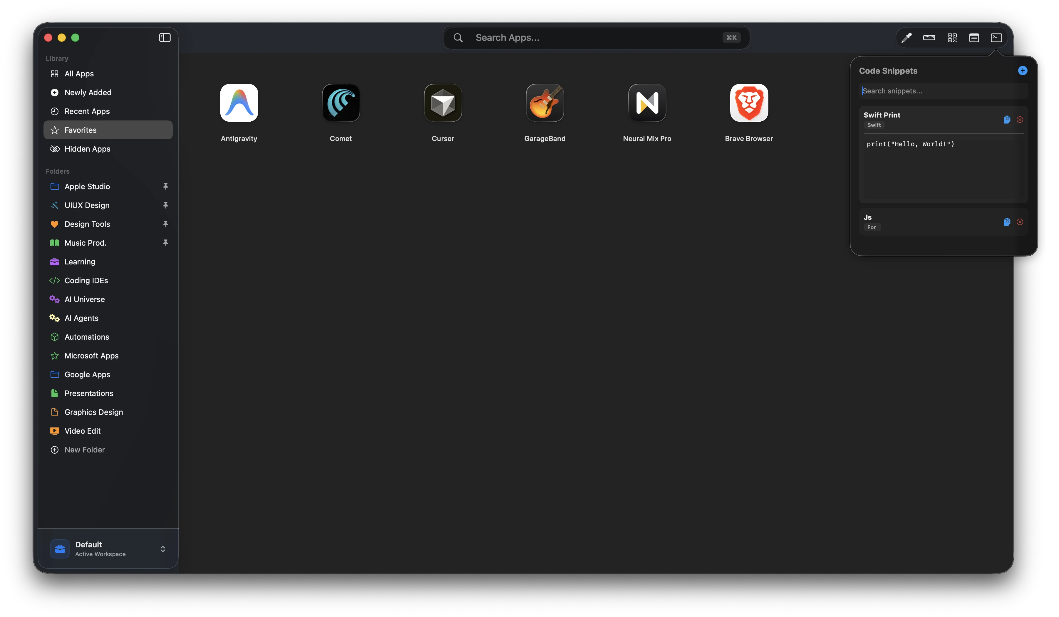Show Newly Added apps
This screenshot has height=617, width=1059.
tap(108, 93)
